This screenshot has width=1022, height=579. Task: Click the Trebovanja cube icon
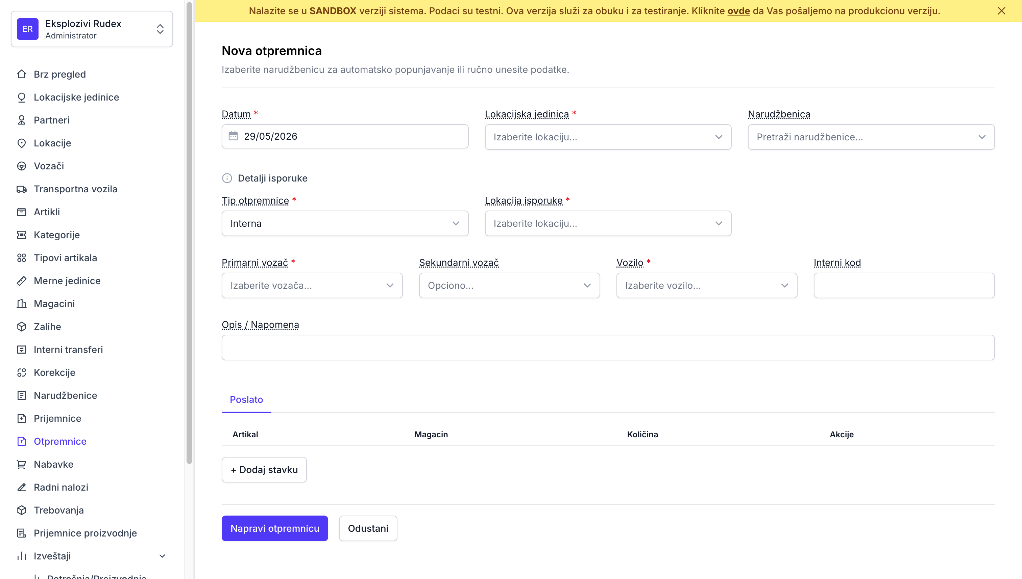point(22,510)
